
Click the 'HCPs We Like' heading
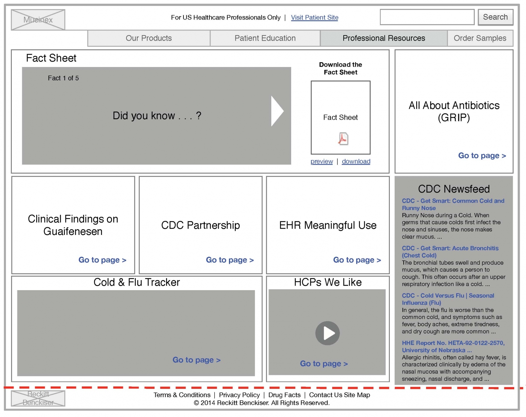[328, 282]
